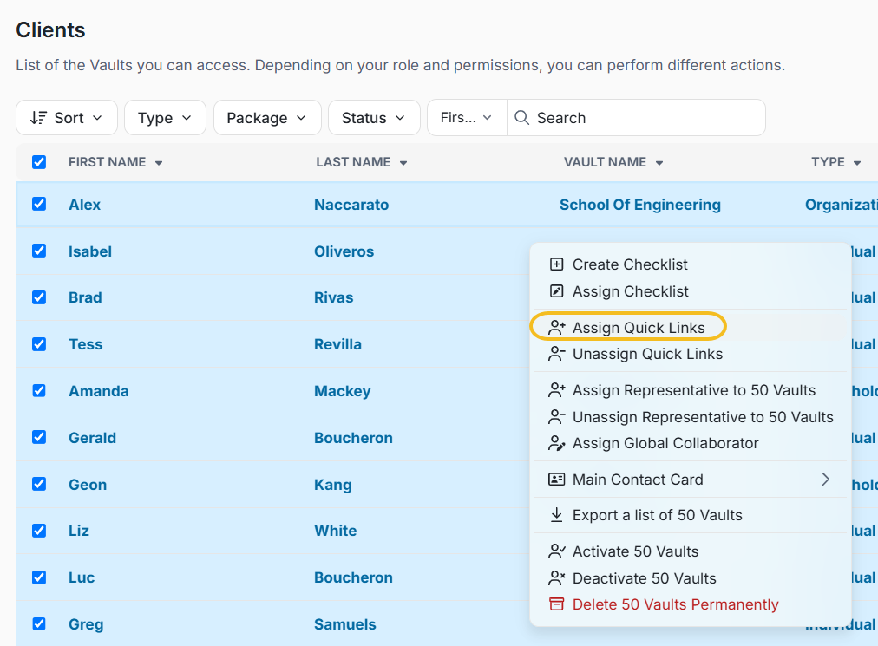The width and height of the screenshot is (878, 646).
Task: Click the Gerald first name cell
Action: coord(92,438)
